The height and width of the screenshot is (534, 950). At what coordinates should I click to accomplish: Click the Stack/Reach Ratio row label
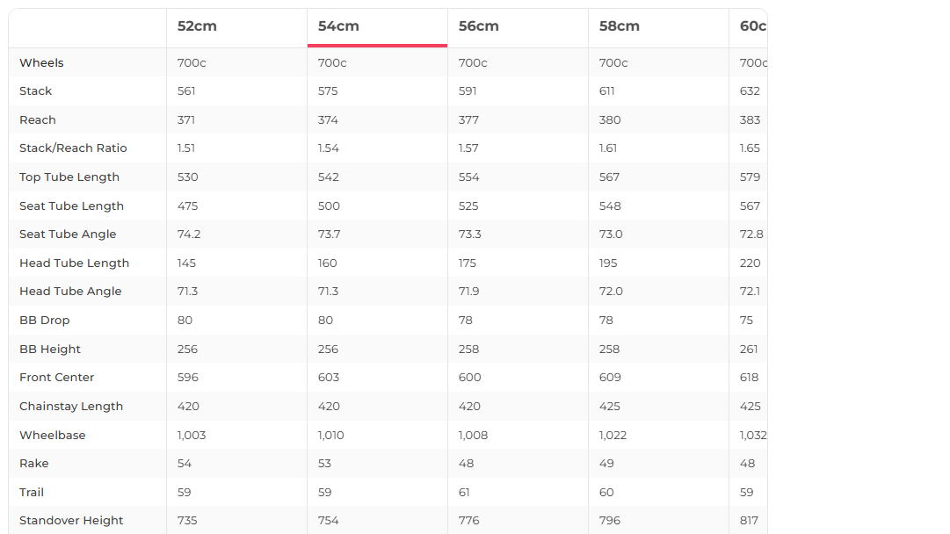(x=73, y=148)
